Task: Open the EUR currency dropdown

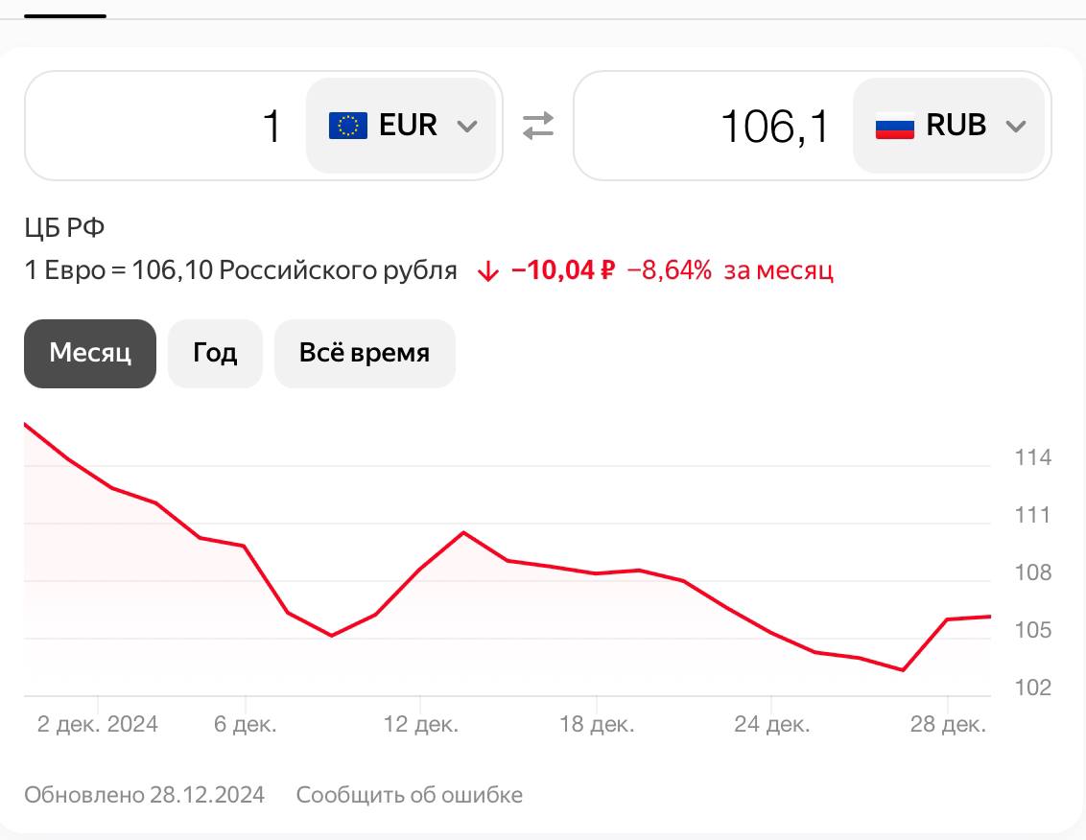Action: (x=401, y=126)
